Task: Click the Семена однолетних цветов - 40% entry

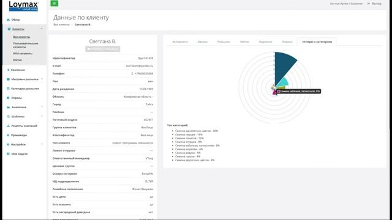Action: coord(197,131)
